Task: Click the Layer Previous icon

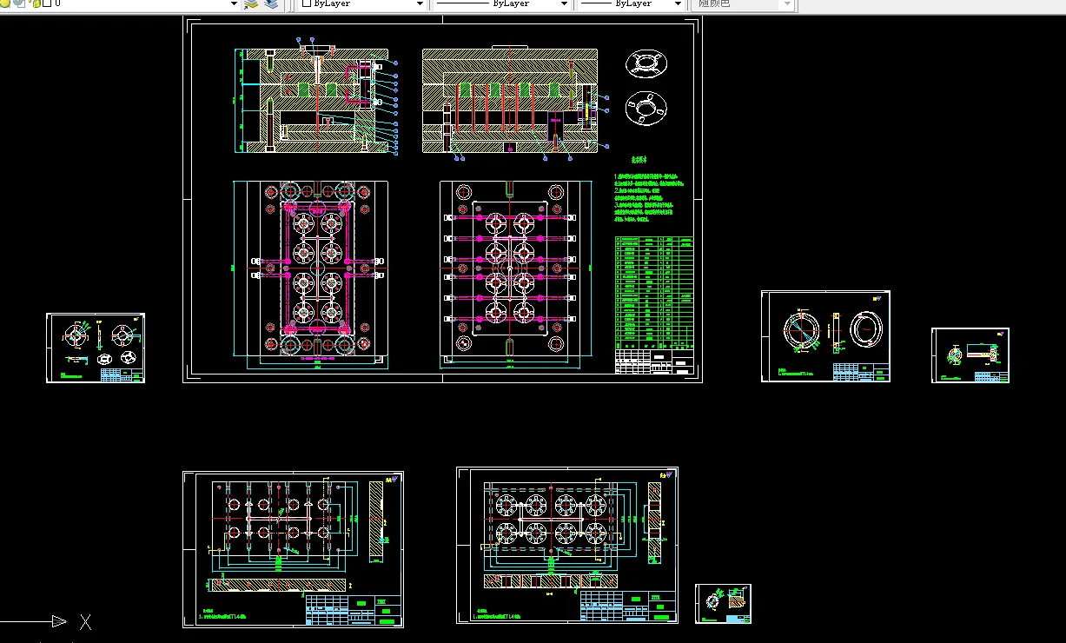Action: [x=272, y=3]
